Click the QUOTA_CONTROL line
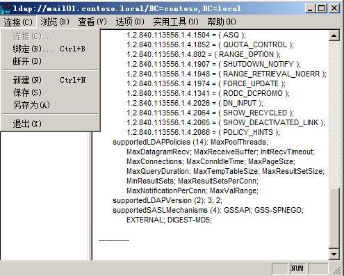344x276 pixels. click(x=210, y=44)
